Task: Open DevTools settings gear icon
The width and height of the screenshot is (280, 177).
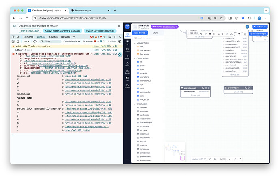Action: point(110,37)
